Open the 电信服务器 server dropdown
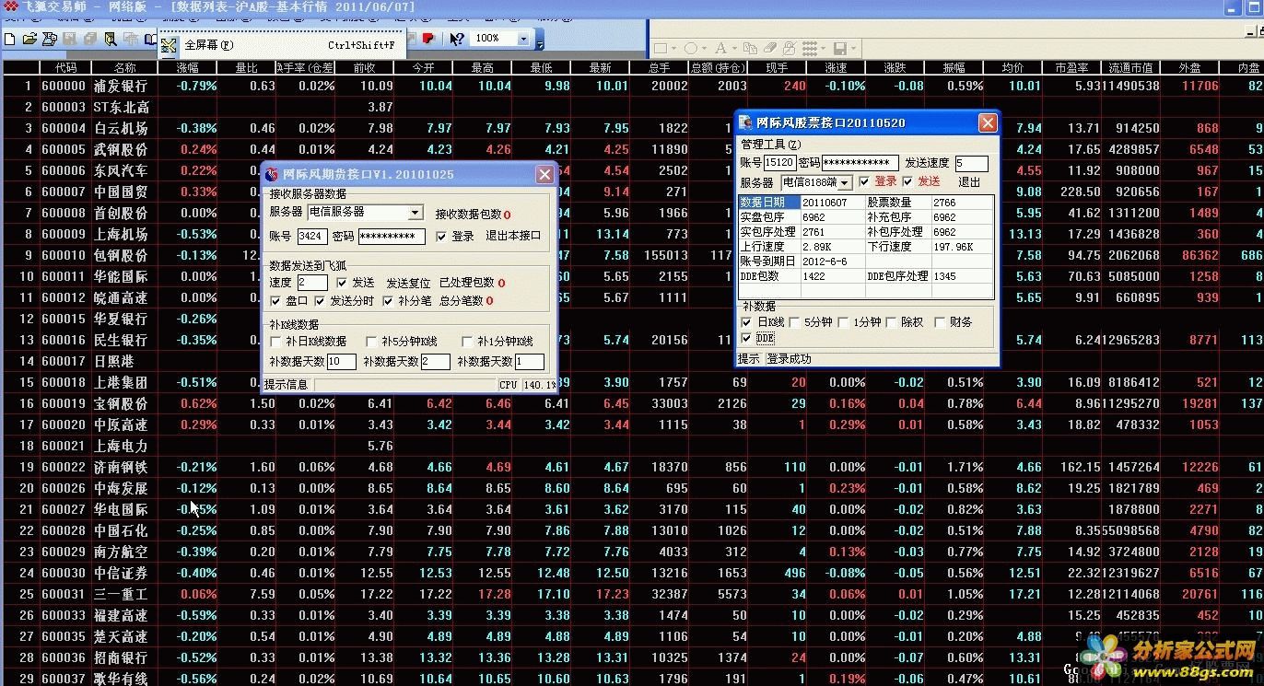 [x=415, y=213]
